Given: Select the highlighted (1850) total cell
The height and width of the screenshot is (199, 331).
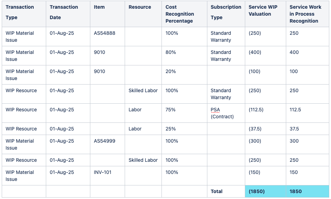Looking at the screenshot, I should (265, 191).
